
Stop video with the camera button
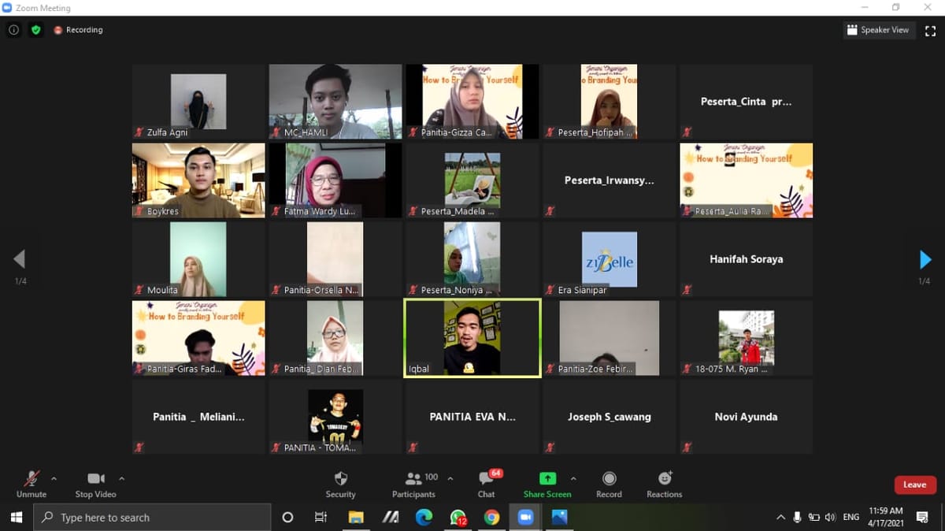point(95,479)
